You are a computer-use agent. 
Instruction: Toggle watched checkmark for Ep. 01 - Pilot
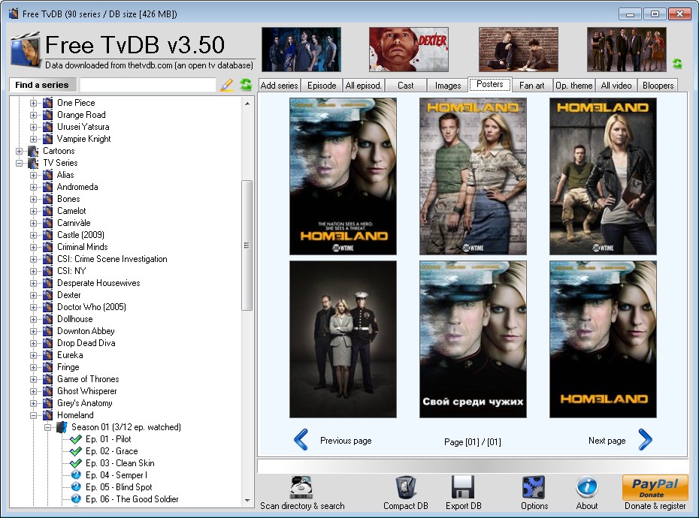click(76, 440)
